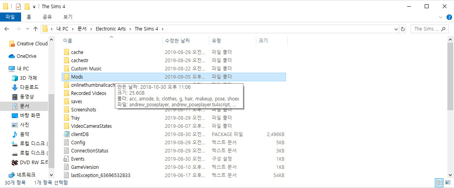Go up one folder level arrow

(x=36, y=29)
